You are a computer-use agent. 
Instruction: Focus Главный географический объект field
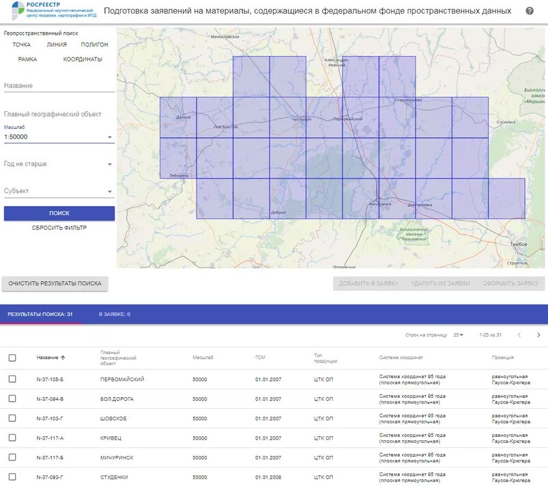click(59, 114)
